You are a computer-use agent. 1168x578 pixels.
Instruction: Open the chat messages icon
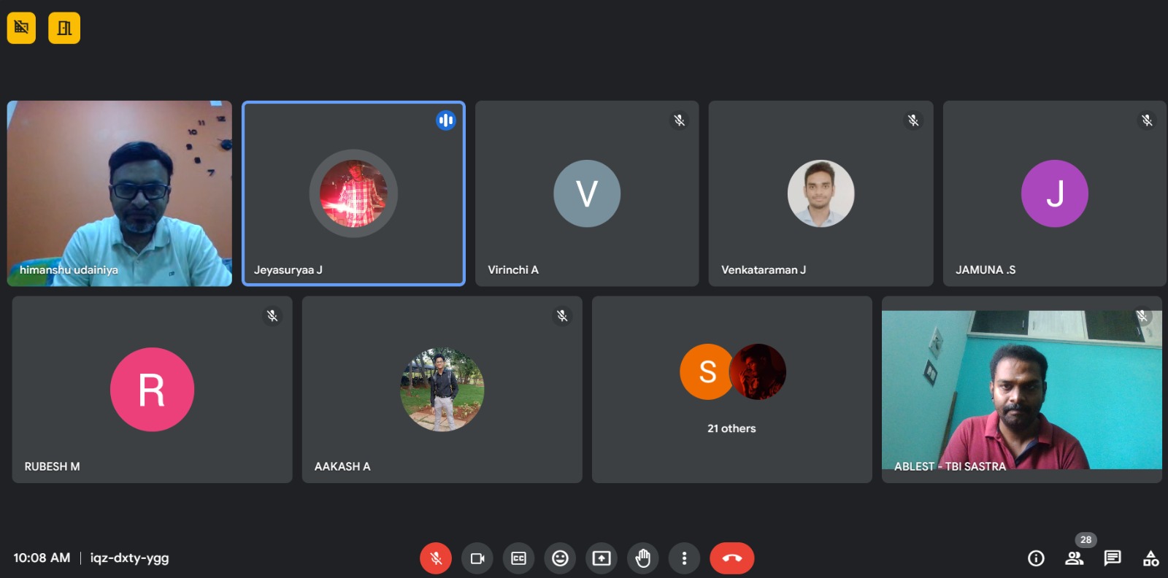(x=1113, y=558)
